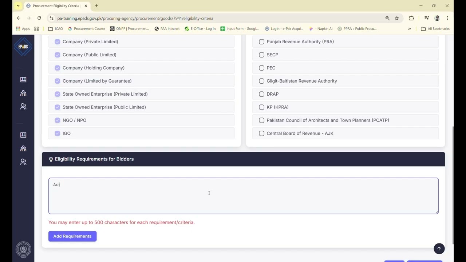Click the government emblem at sidebar bottom
The image size is (466, 262).
point(23,250)
